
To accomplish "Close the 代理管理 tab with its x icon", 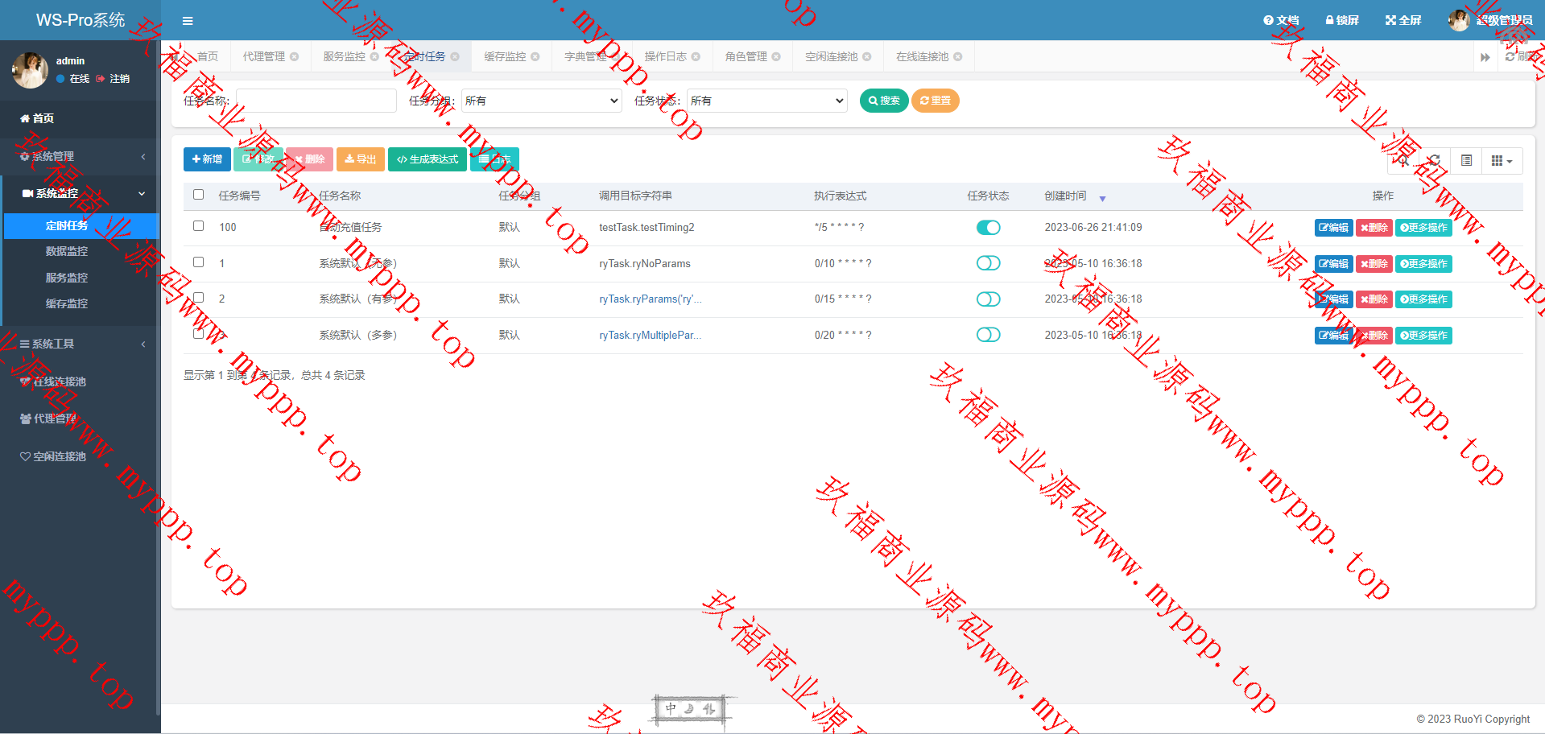I will tap(295, 57).
